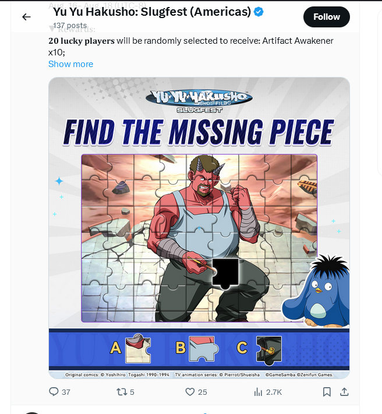Screen dimensions: 382x414
Task: Repost using the retweet arrows icon
Action: point(122,392)
